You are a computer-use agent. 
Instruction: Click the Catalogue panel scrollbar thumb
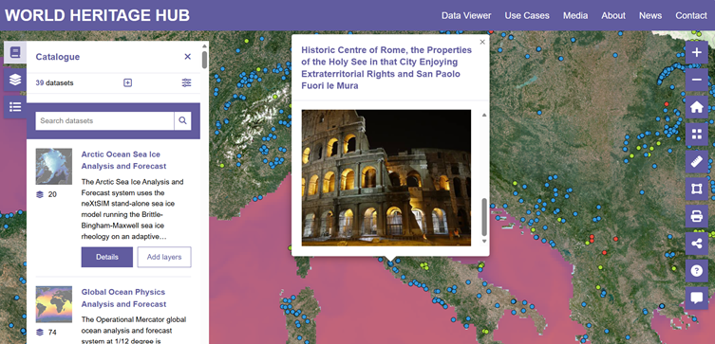coord(205,60)
